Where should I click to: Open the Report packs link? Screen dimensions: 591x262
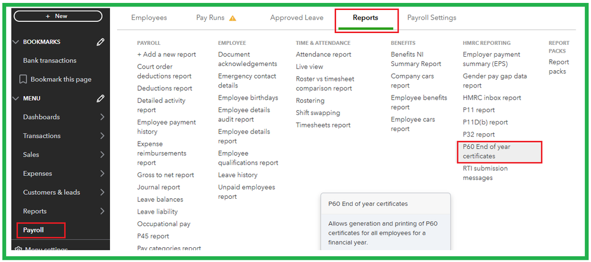tap(559, 67)
